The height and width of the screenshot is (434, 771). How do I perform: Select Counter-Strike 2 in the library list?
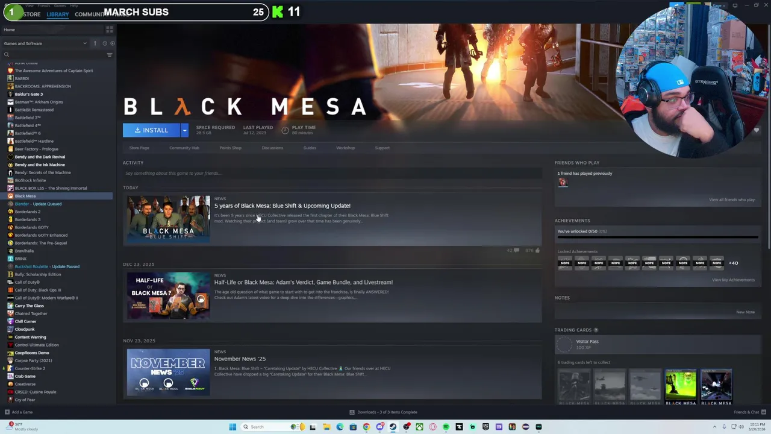pyautogui.click(x=30, y=368)
